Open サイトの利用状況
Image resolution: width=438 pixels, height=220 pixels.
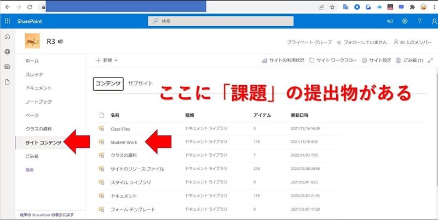283,60
